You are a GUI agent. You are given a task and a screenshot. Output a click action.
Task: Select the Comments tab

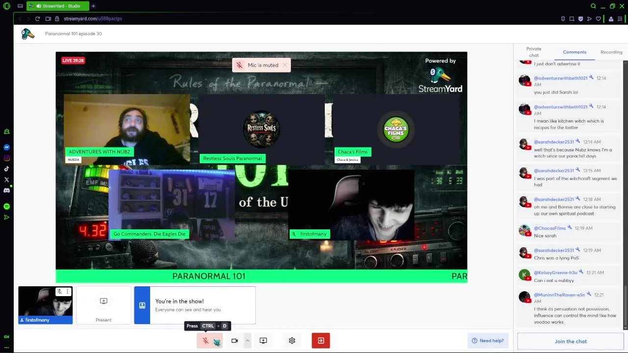click(x=575, y=52)
